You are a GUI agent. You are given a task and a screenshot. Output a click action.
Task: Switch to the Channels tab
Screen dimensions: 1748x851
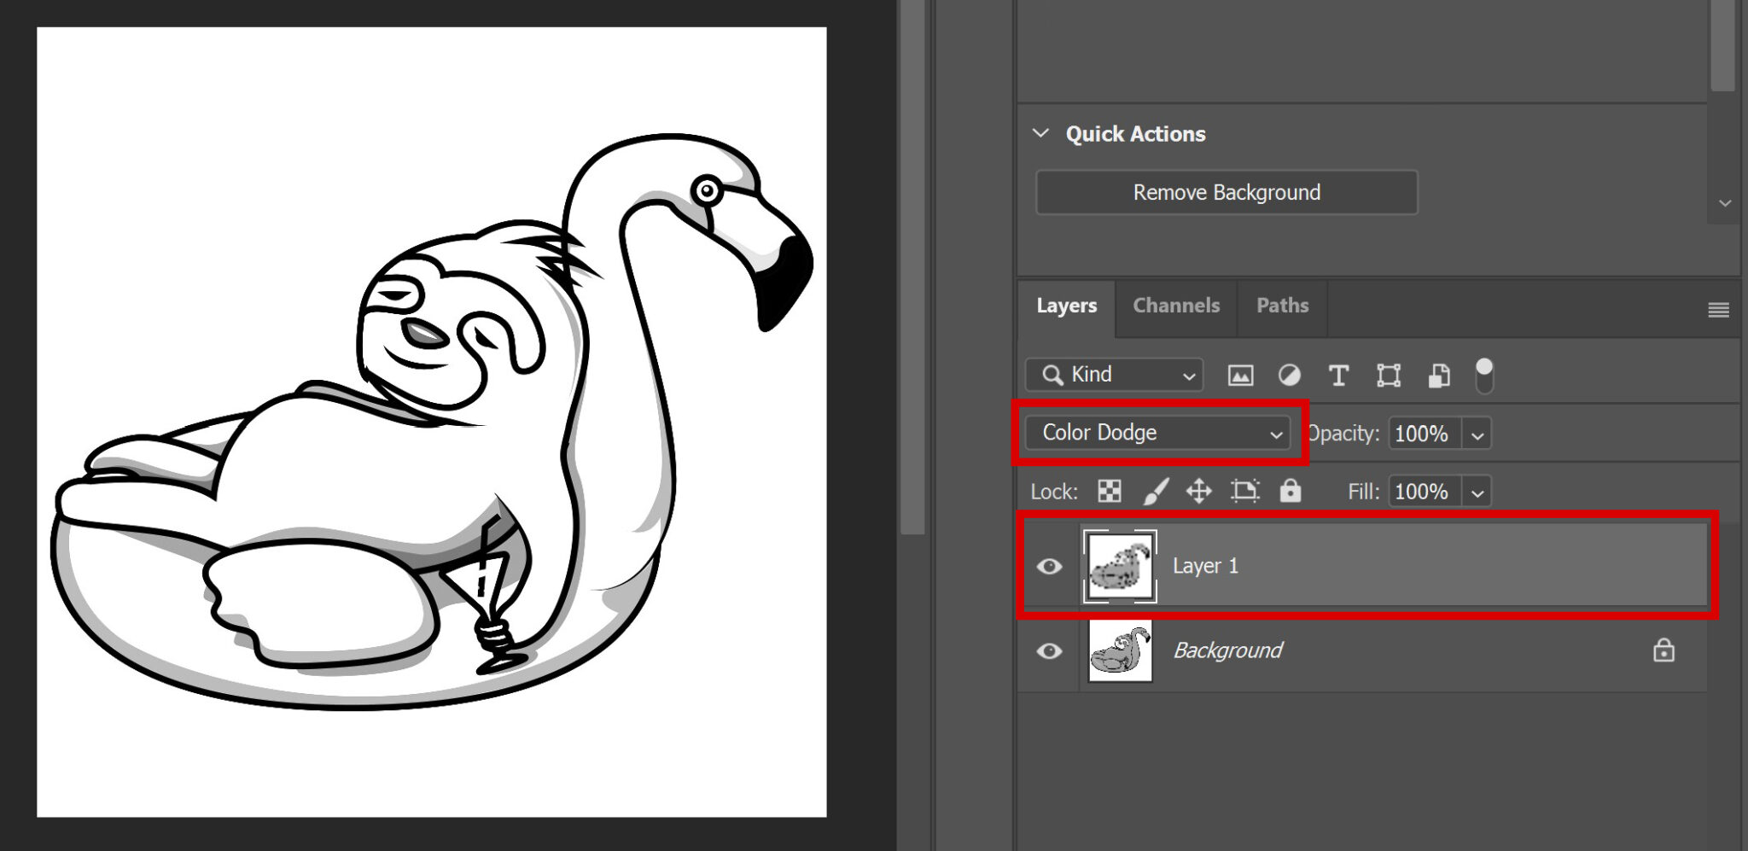[x=1175, y=306]
